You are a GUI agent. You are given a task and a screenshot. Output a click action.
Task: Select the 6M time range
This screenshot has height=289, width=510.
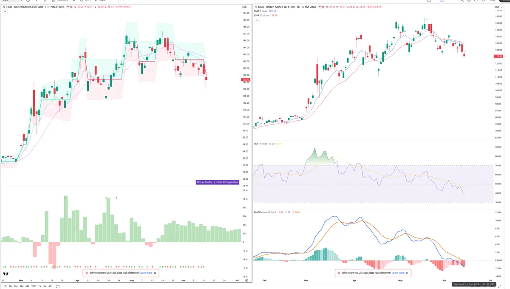tap(27, 286)
